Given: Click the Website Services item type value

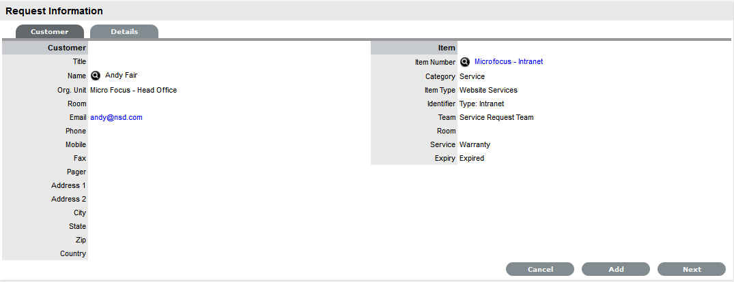Looking at the screenshot, I should pos(488,90).
